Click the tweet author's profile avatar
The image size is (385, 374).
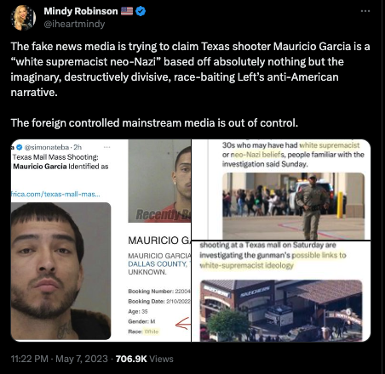[23, 18]
